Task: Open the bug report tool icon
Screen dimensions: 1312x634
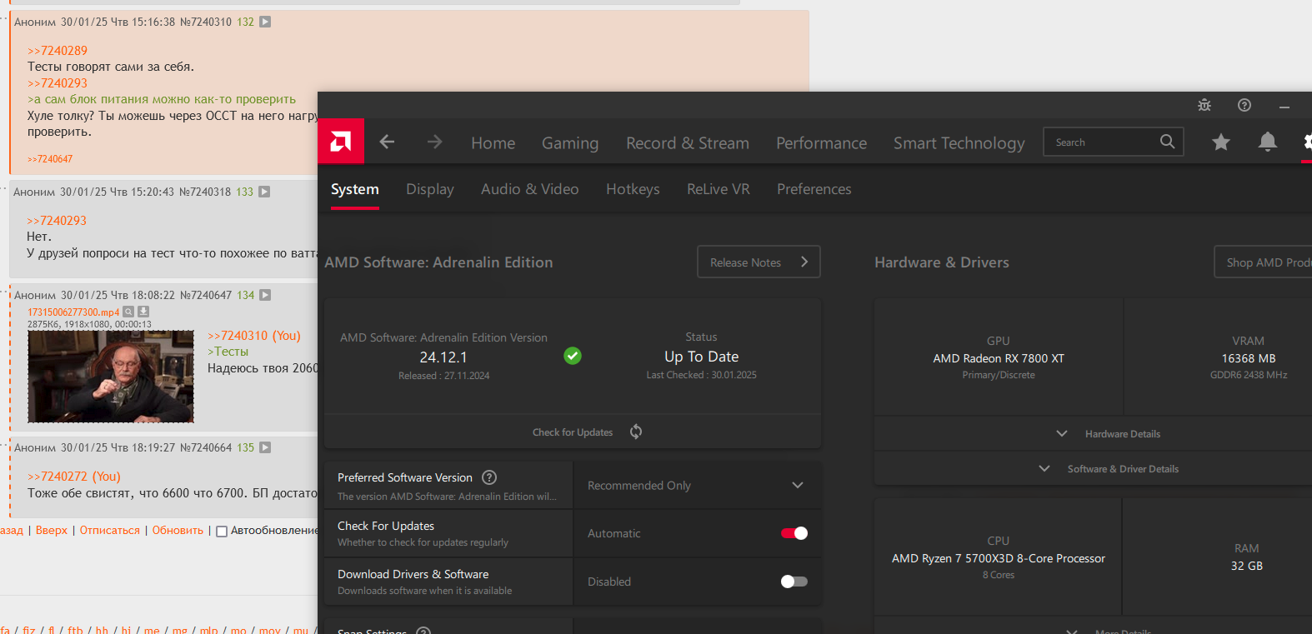Action: tap(1204, 105)
